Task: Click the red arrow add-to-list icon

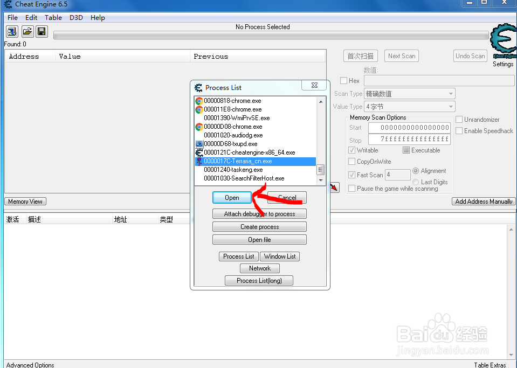Action: tap(334, 188)
